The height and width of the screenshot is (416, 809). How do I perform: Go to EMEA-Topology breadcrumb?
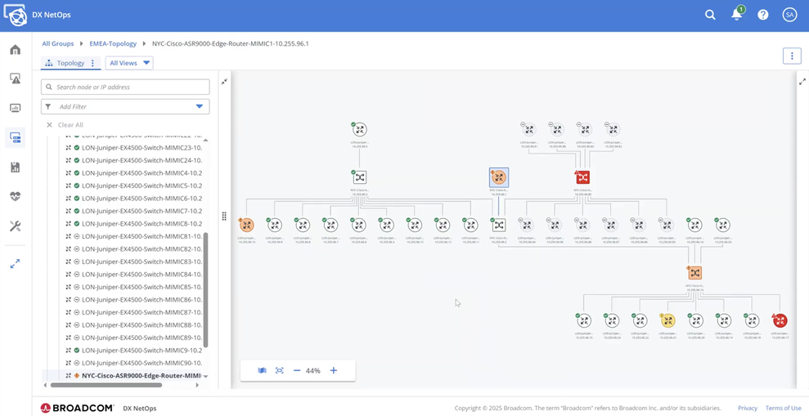click(113, 44)
